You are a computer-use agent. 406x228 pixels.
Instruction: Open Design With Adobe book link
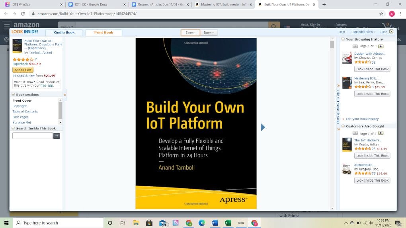(x=370, y=54)
